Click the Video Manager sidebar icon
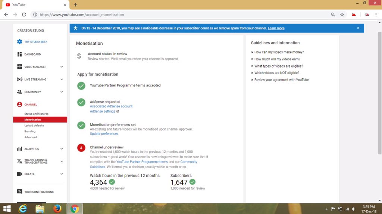 [19, 67]
